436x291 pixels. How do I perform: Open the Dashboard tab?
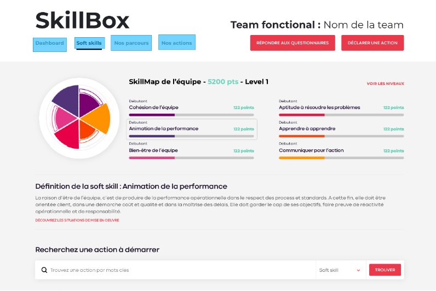point(50,43)
